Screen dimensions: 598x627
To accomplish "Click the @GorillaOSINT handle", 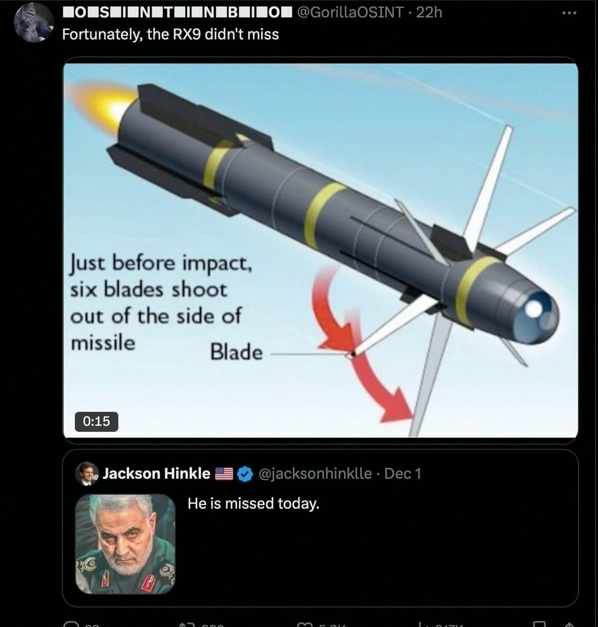I will point(350,12).
